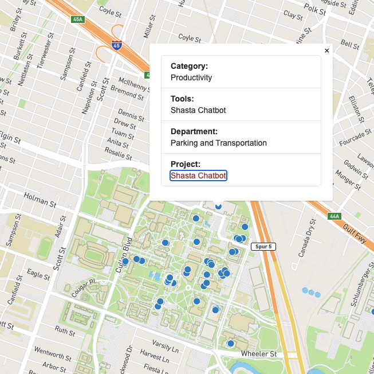Click the Polk St label
Viewport: 374px width, 374px height.
(315, 10)
